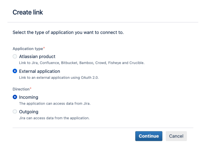The image size is (207, 156).
Task: Cancel the Create link dialog
Action: click(x=176, y=136)
